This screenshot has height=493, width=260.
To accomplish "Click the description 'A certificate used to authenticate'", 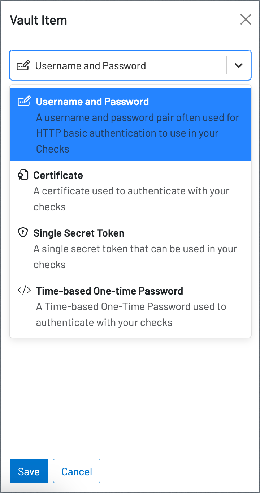I will pos(131,199).
